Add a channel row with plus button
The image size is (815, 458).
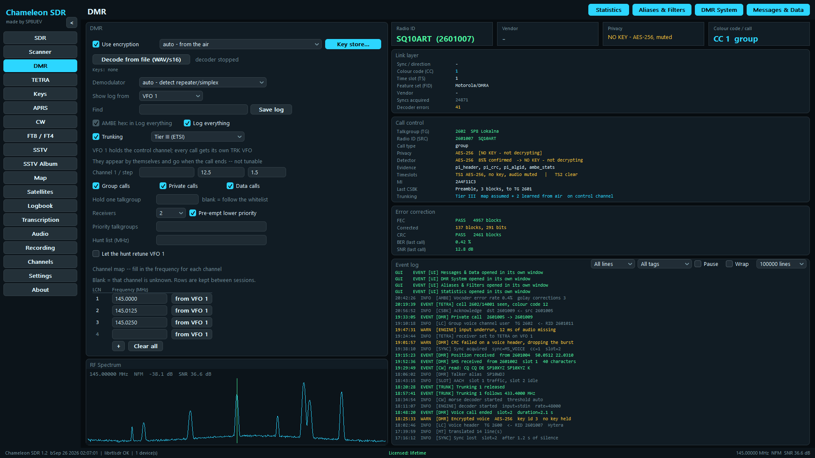tap(118, 346)
